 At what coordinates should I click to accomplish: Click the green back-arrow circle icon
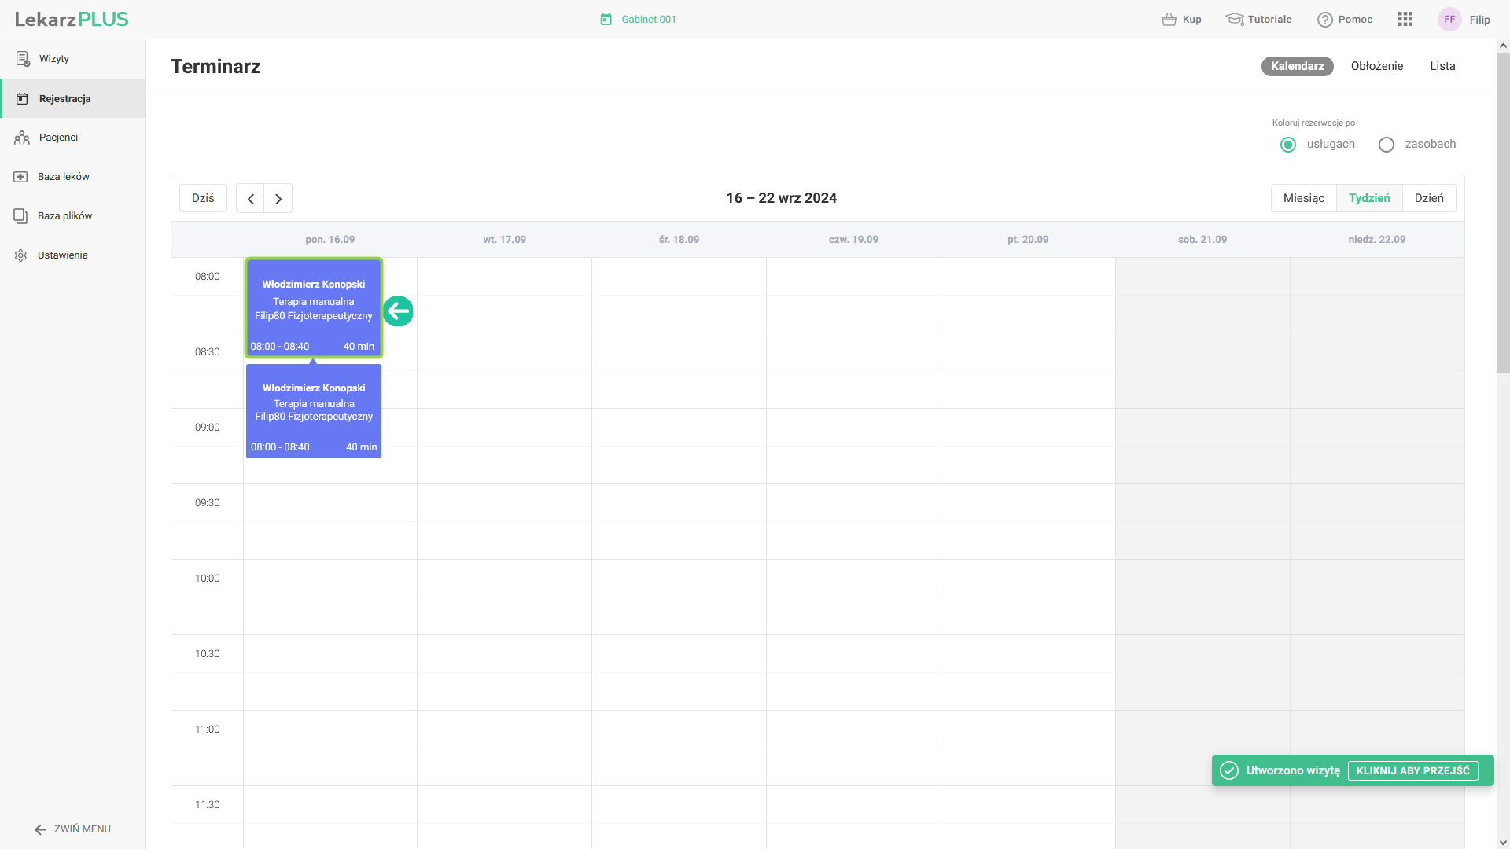coord(398,311)
